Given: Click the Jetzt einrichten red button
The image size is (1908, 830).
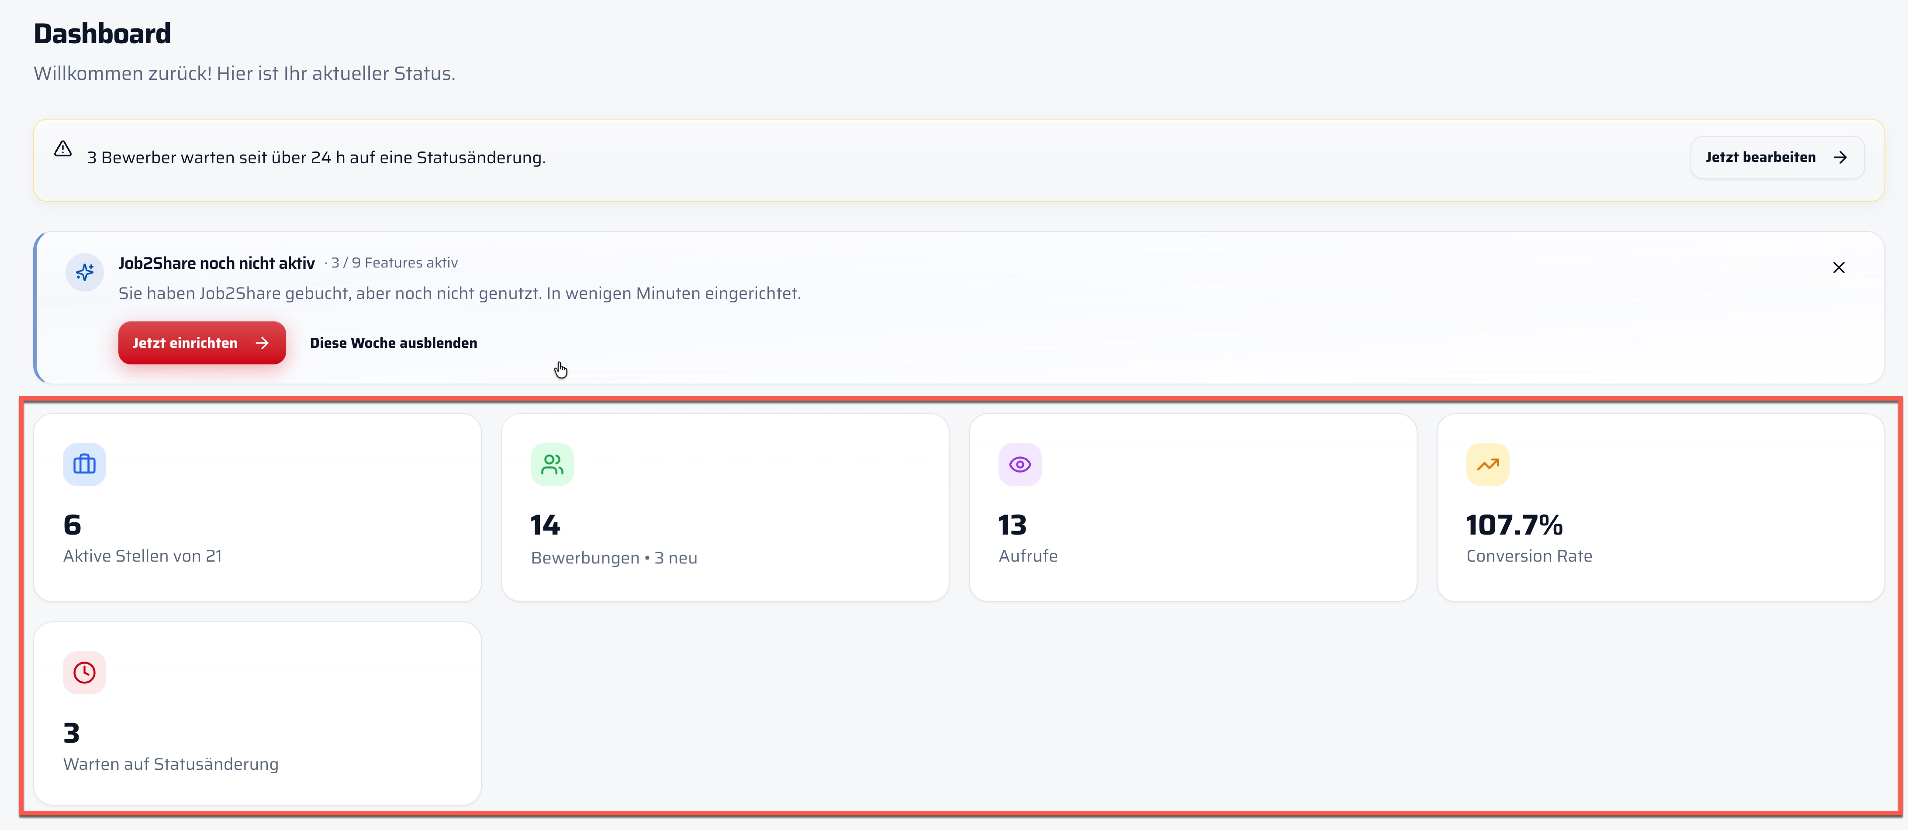Looking at the screenshot, I should (x=202, y=343).
